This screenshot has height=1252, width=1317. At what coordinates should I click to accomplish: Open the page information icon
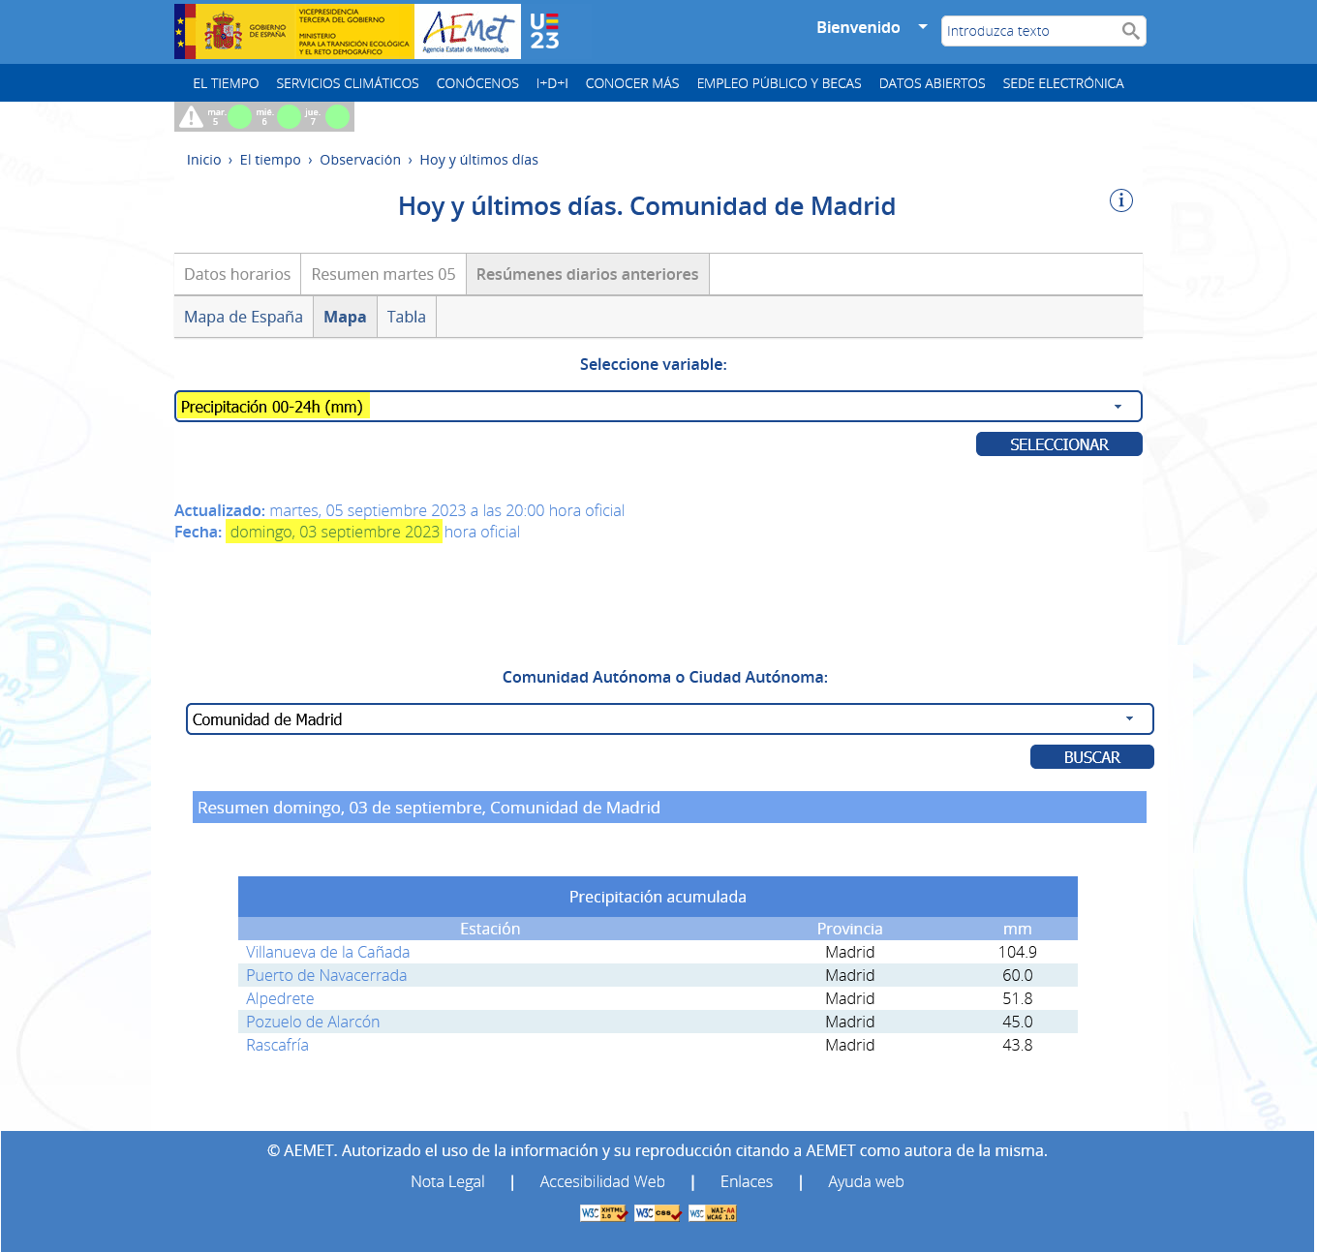click(x=1120, y=200)
